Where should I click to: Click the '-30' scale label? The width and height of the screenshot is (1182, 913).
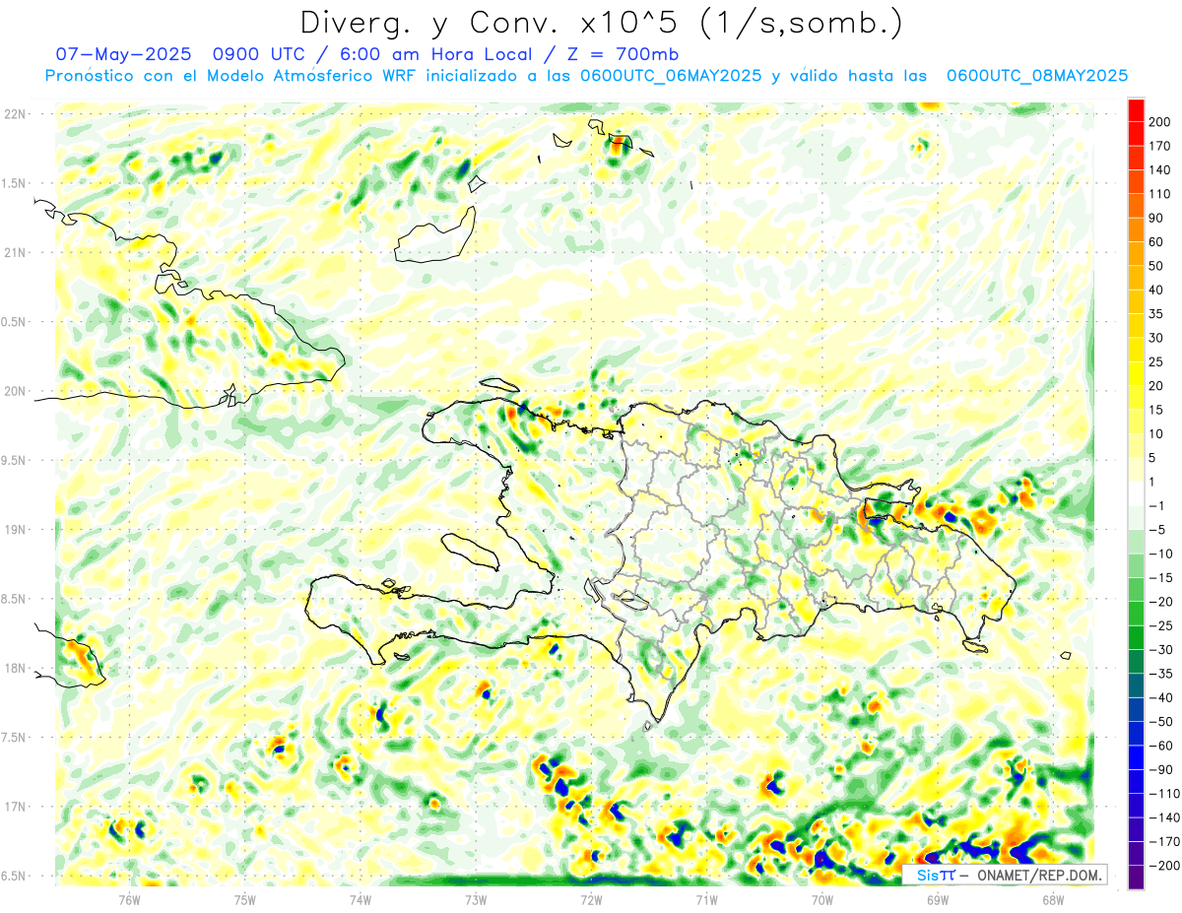tap(1160, 649)
